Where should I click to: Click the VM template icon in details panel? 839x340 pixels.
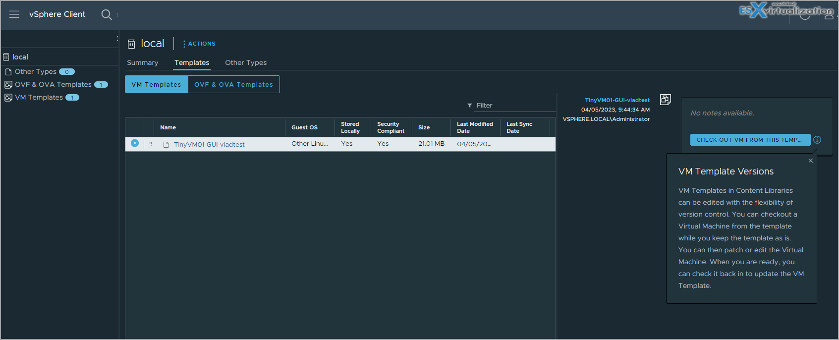[x=666, y=100]
